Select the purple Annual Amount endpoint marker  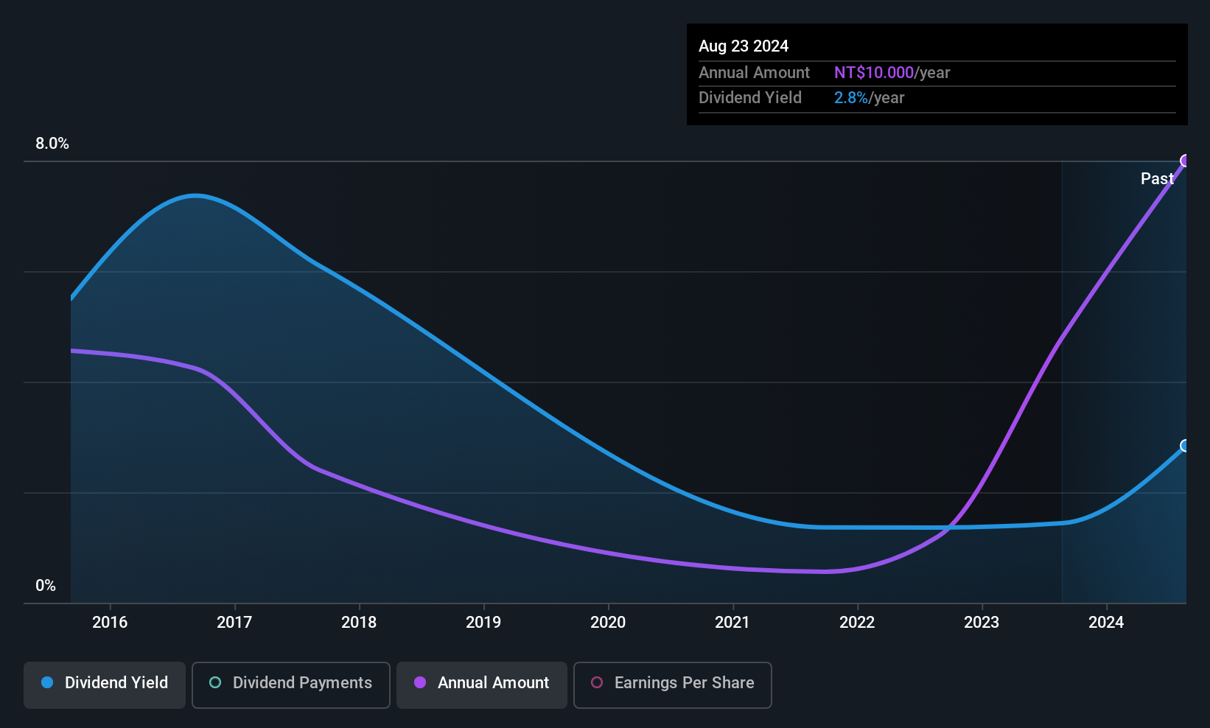point(1186,161)
